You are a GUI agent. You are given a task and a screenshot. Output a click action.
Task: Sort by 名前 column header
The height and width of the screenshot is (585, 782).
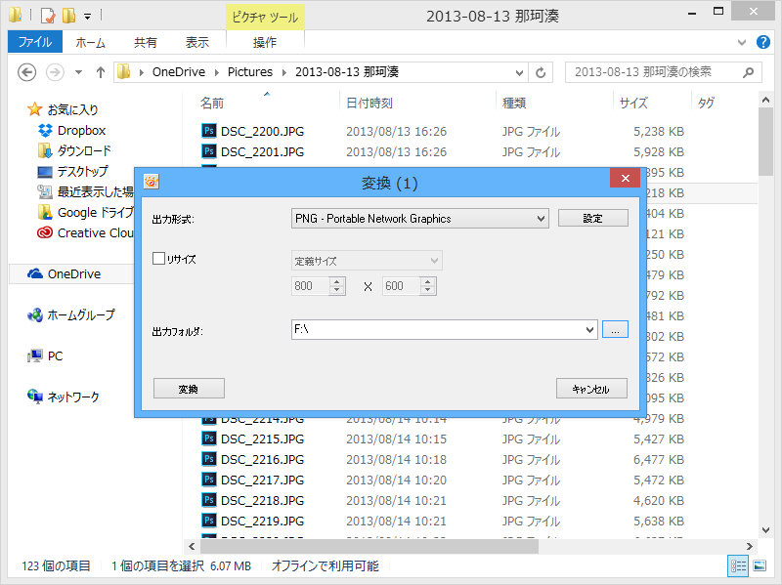(212, 104)
